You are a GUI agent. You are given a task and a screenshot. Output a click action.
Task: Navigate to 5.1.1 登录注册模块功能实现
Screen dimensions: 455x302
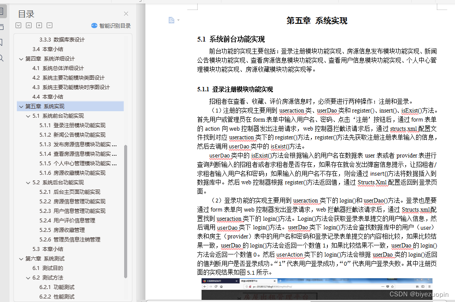coord(73,125)
